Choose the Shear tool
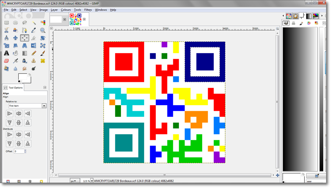The height and width of the screenshot is (188, 331). pos(15,46)
